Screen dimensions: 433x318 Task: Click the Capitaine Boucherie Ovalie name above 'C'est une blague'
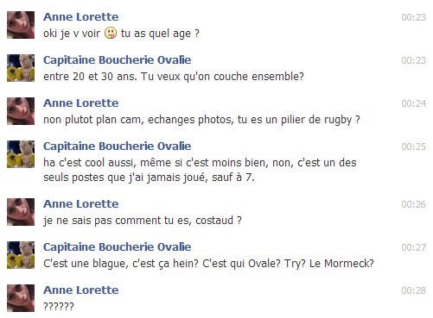click(118, 247)
